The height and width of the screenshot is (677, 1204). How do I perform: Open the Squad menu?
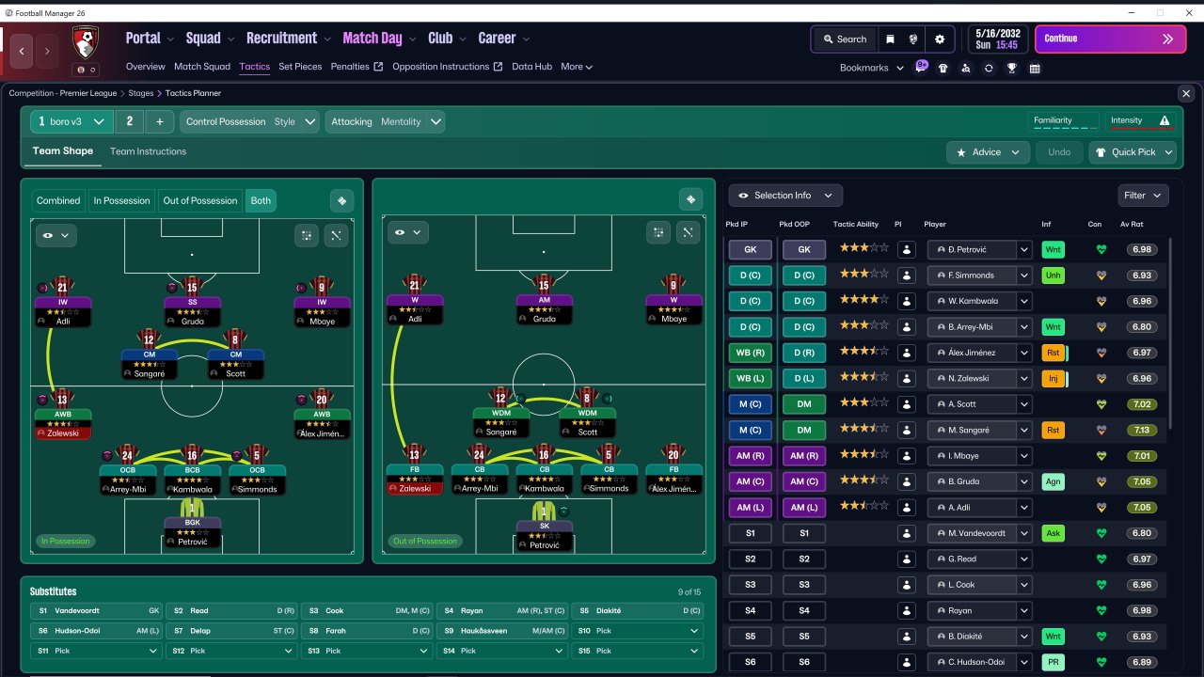pos(210,39)
